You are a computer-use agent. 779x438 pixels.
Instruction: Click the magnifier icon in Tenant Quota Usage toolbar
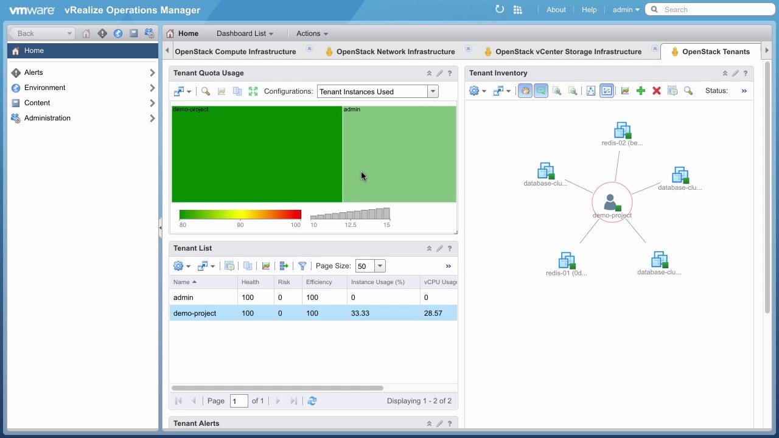(x=206, y=91)
